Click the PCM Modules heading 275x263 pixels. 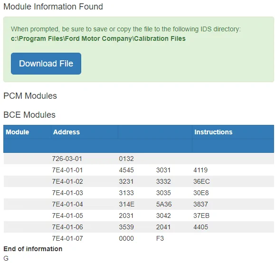click(x=30, y=96)
